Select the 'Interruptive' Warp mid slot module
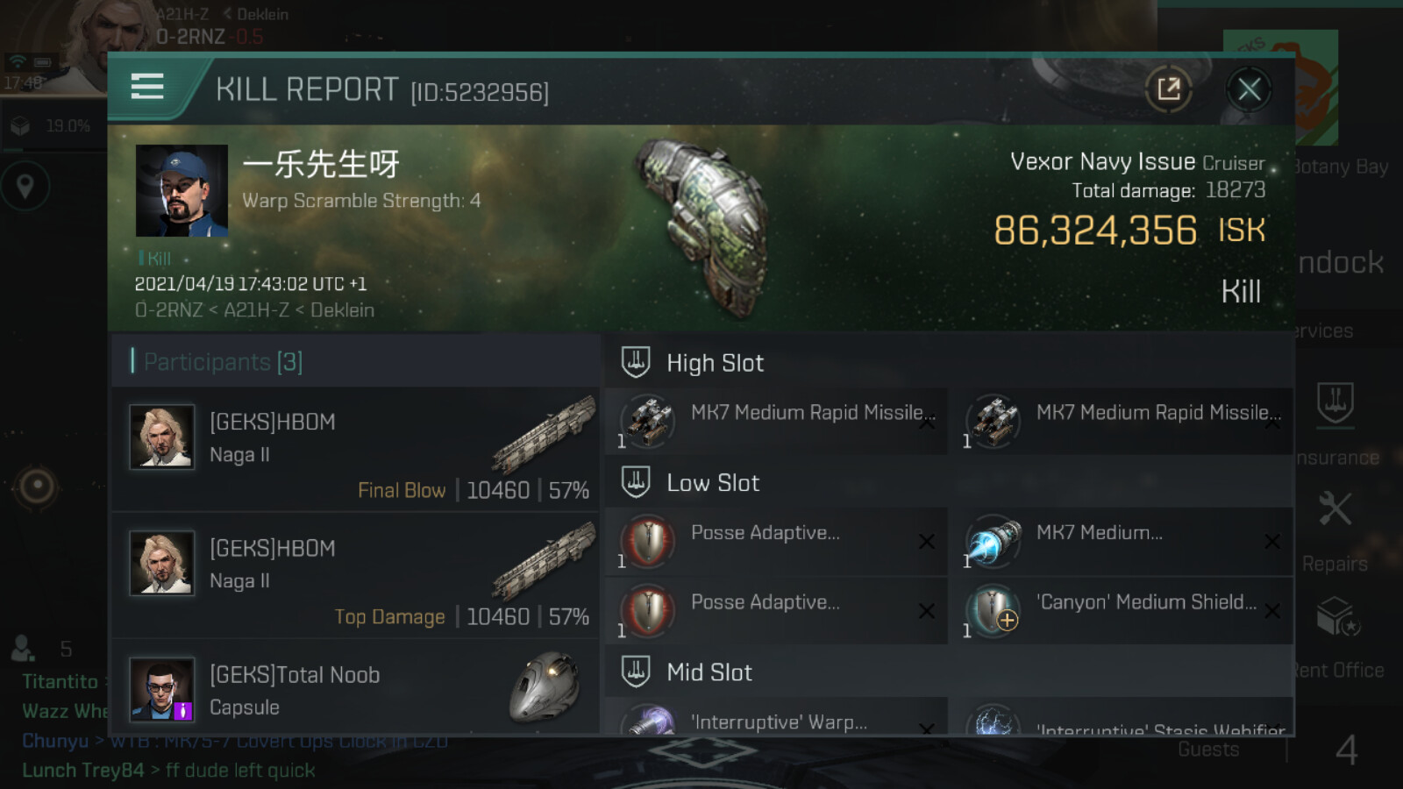Viewport: 1403px width, 789px height. [x=776, y=719]
